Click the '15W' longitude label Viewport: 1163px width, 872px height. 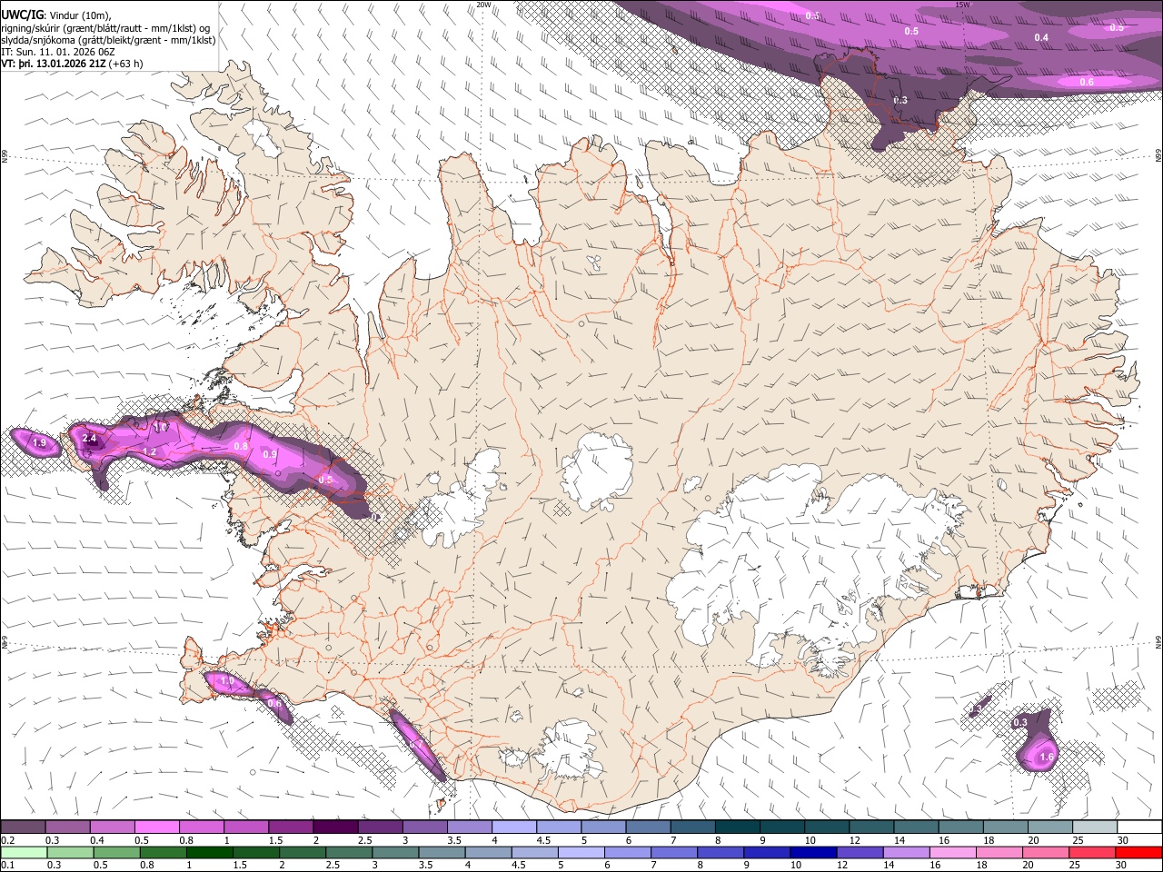[963, 5]
